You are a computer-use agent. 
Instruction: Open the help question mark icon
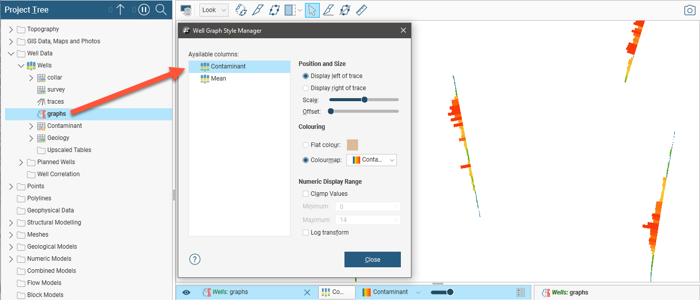[195, 259]
